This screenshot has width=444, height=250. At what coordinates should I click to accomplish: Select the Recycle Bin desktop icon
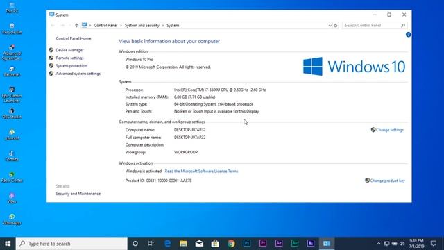[x=12, y=29]
